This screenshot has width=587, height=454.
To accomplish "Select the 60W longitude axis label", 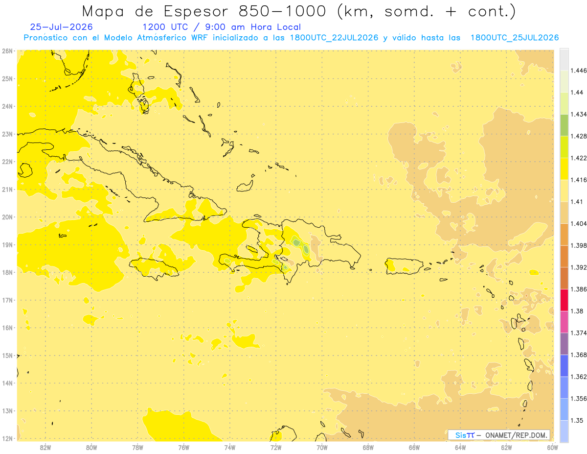I will 552,447.
